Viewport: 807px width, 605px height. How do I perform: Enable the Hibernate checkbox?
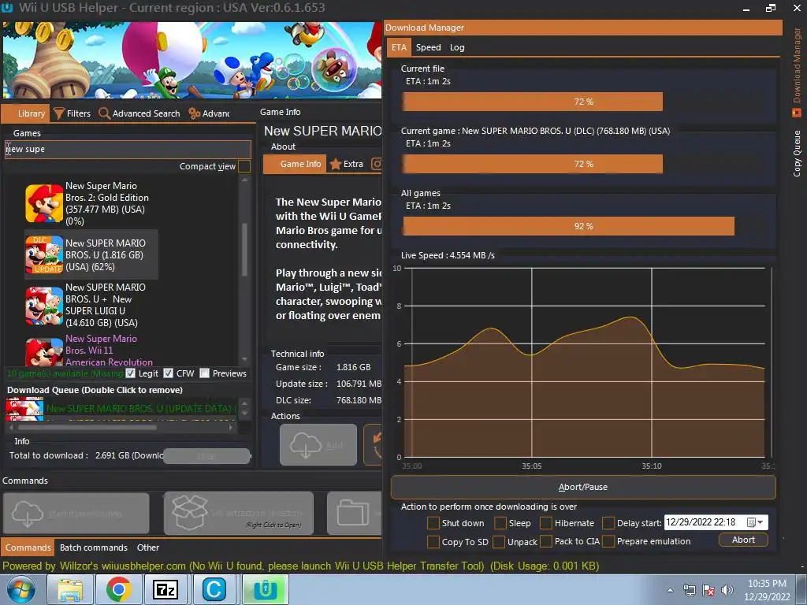pyautogui.click(x=546, y=523)
